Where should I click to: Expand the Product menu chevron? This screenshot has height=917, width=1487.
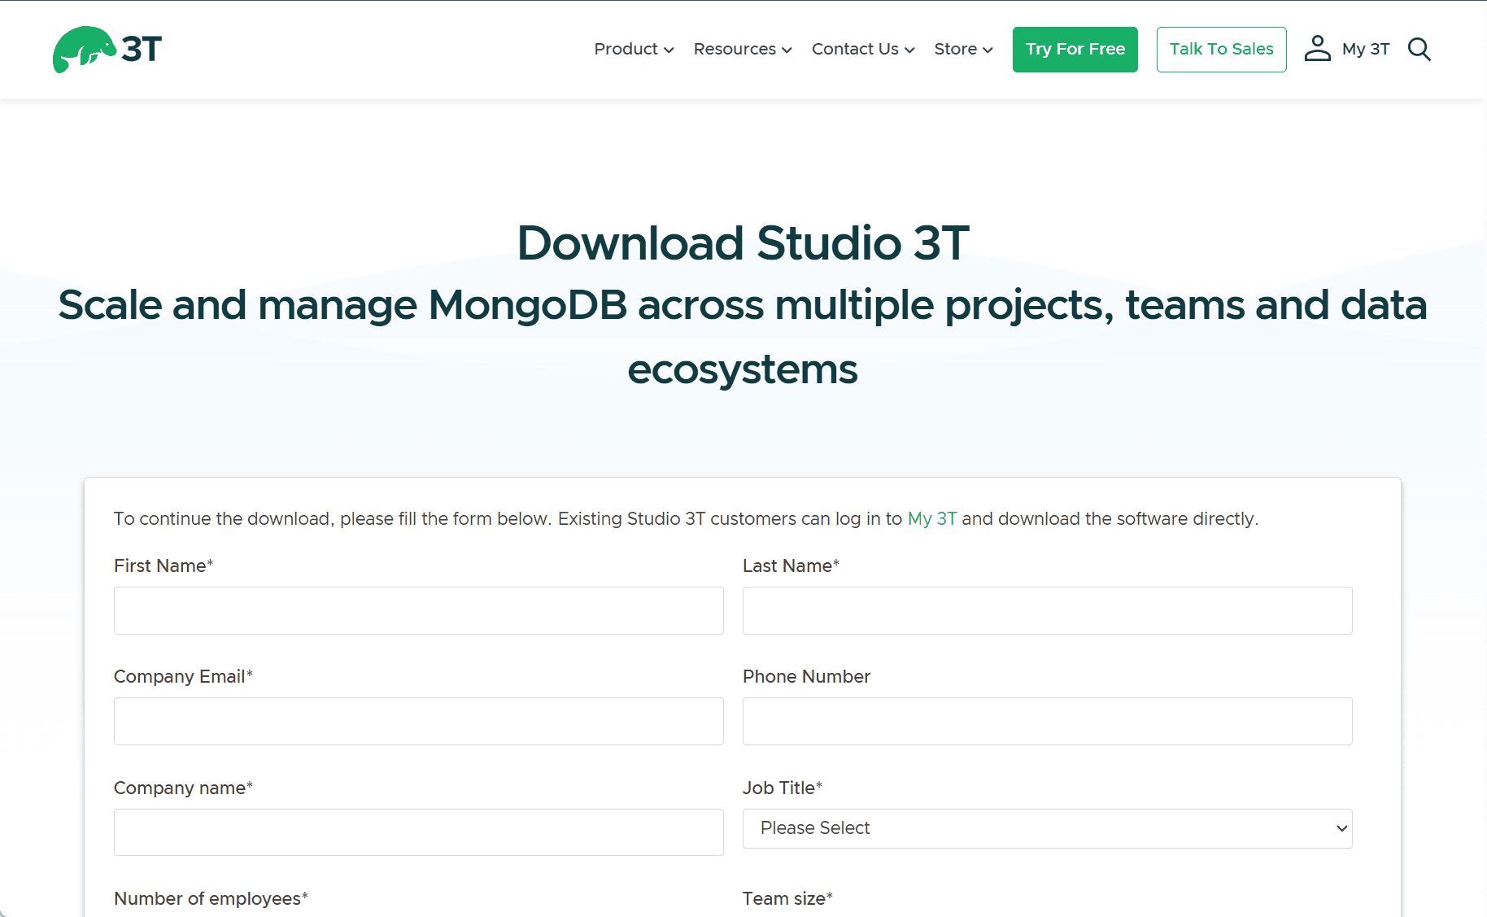[x=669, y=50]
